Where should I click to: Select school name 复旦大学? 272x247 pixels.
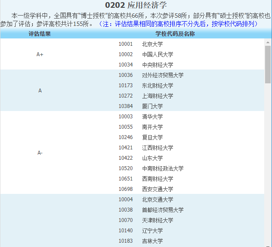[x=152, y=137]
